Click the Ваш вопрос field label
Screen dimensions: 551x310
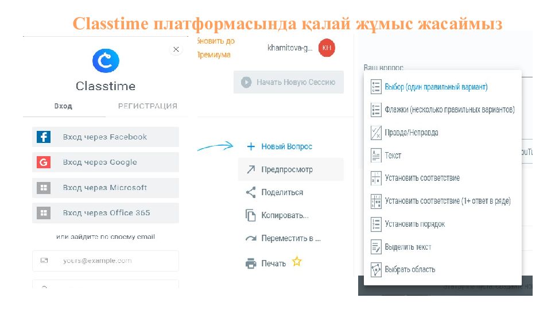tap(383, 67)
